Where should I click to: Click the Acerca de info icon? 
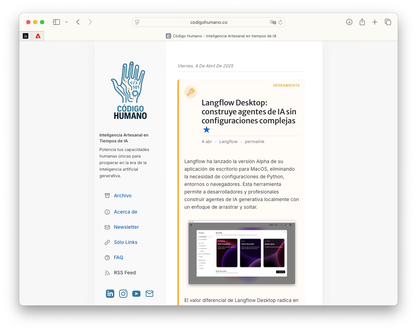click(x=107, y=212)
